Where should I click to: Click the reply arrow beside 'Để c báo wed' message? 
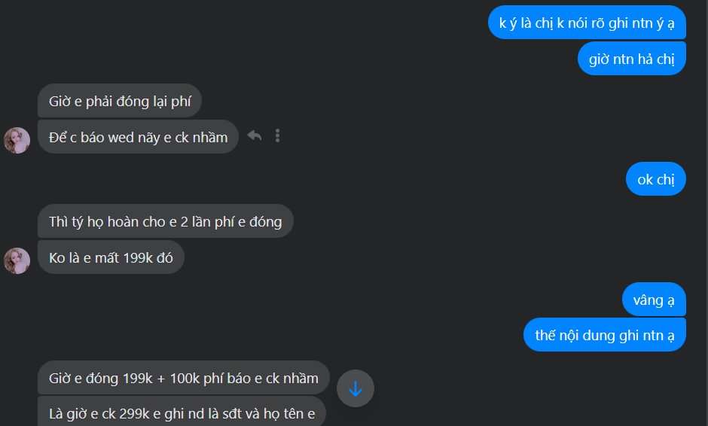tap(255, 135)
